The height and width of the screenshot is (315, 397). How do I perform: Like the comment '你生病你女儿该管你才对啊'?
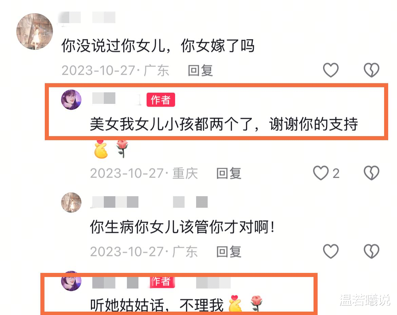(331, 251)
